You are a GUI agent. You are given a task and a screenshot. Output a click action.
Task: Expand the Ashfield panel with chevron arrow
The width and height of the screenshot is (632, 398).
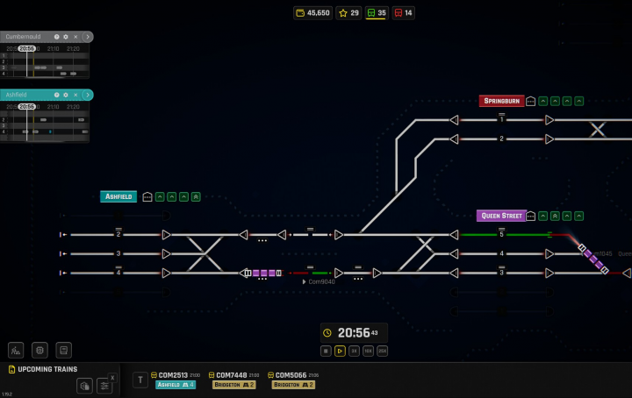[87, 95]
